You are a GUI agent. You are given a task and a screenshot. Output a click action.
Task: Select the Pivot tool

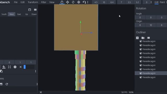pos(79,2)
